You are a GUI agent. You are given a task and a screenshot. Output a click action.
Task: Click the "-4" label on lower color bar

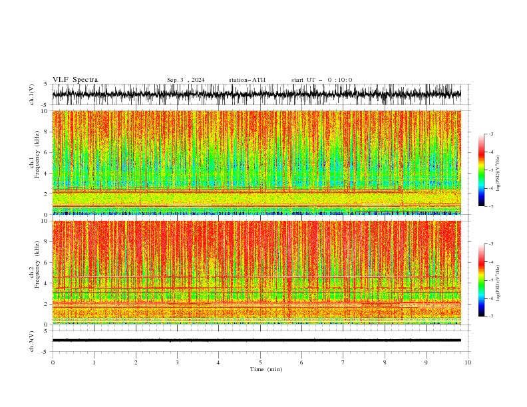pyautogui.click(x=491, y=262)
